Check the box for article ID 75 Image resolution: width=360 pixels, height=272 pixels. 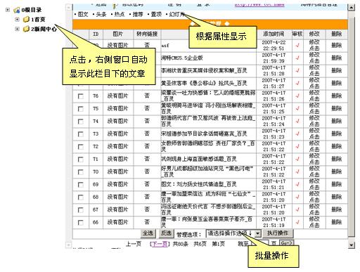pos(80,109)
